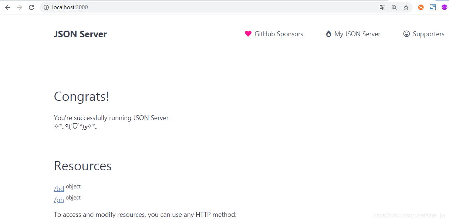Bookmark this page with the star icon

tap(406, 7)
